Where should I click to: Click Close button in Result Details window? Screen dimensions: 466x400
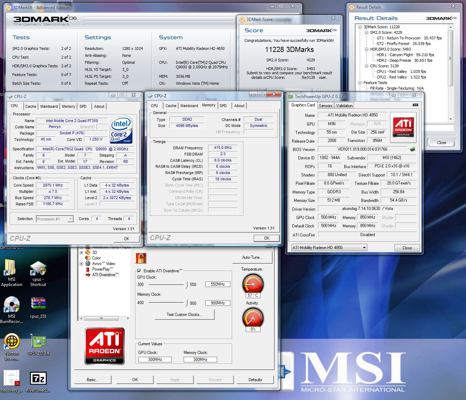(442, 143)
